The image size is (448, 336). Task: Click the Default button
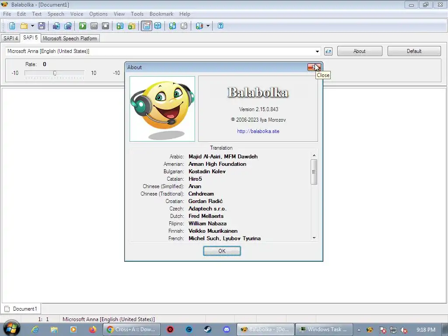coord(414,51)
